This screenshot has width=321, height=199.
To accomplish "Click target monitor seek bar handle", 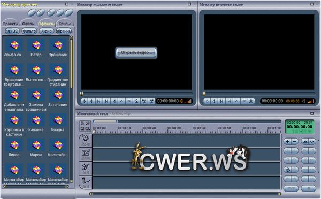I will [x=204, y=94].
